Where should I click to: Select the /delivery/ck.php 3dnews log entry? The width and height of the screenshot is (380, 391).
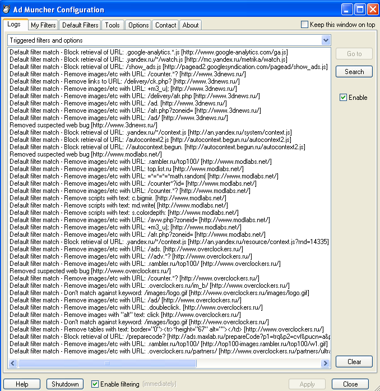pyautogui.click(x=124, y=81)
